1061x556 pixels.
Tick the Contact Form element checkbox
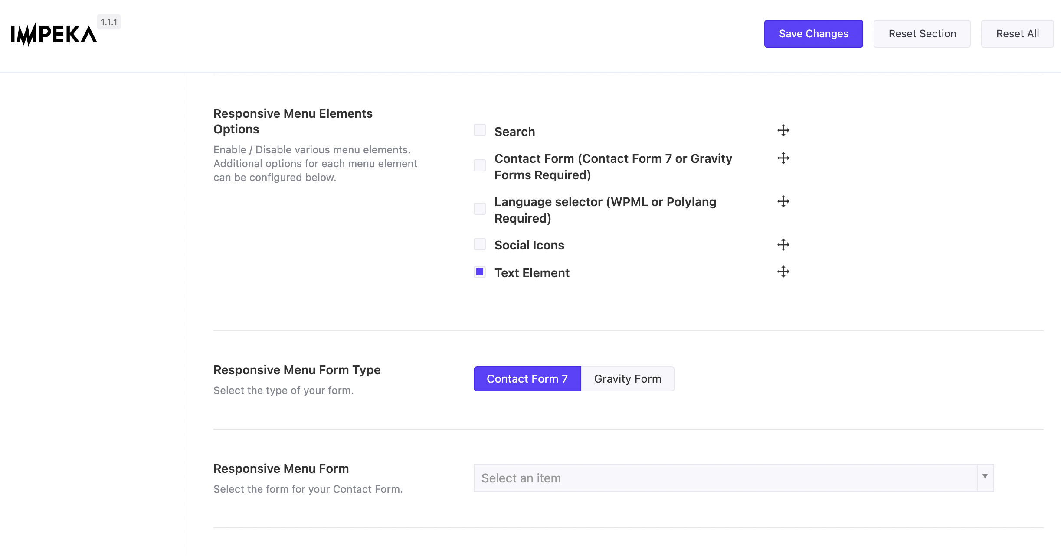pos(479,165)
